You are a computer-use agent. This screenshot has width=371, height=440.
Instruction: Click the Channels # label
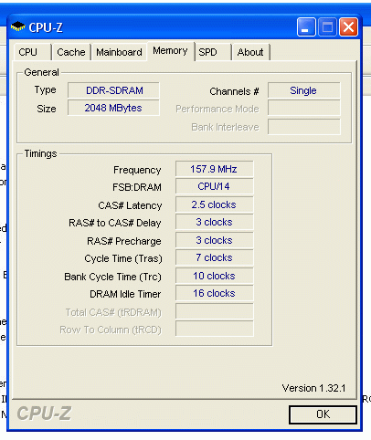[x=234, y=91]
